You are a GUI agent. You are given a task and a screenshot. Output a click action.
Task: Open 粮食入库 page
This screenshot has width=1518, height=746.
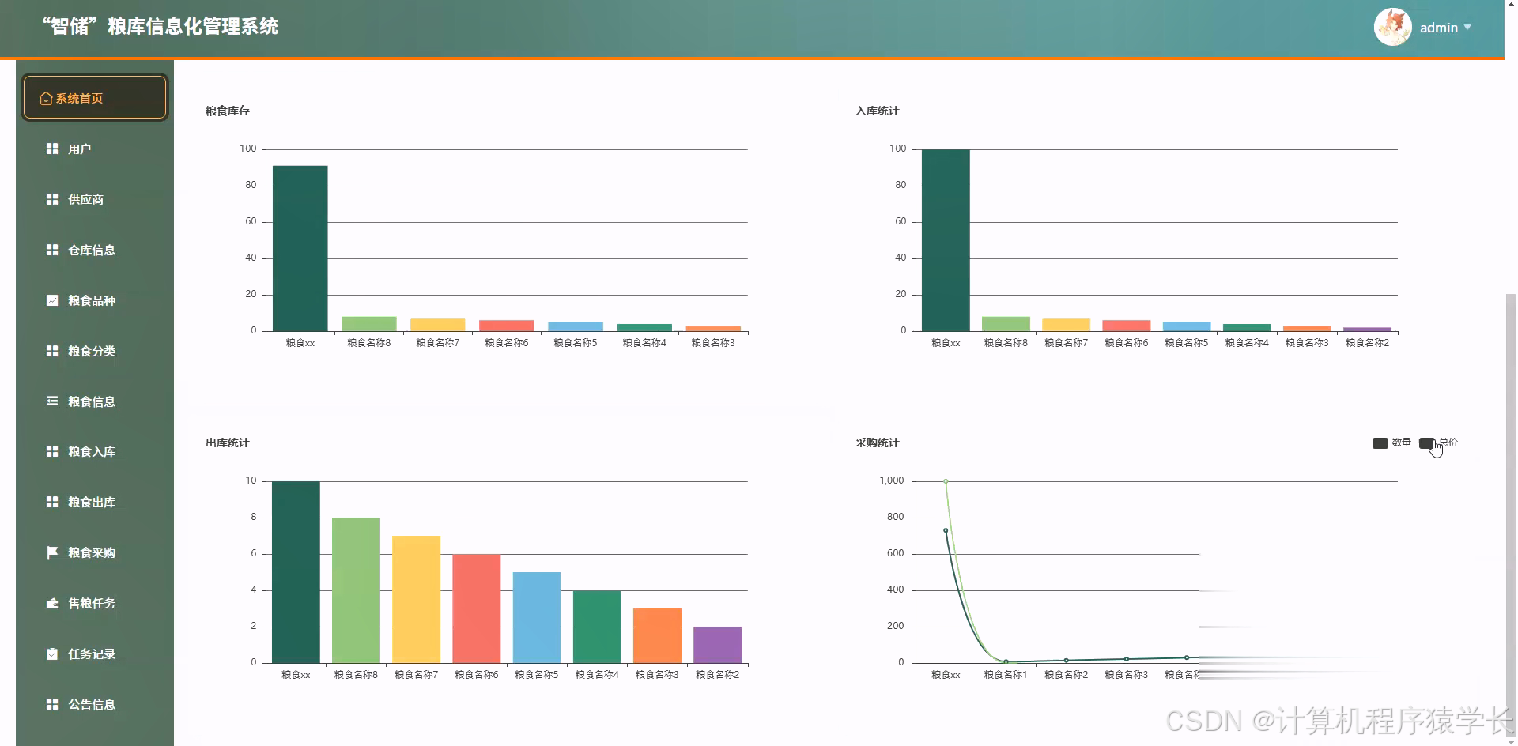pos(95,451)
